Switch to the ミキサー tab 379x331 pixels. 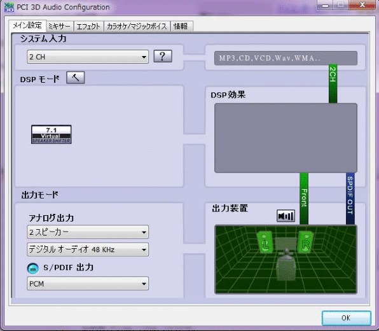click(60, 26)
